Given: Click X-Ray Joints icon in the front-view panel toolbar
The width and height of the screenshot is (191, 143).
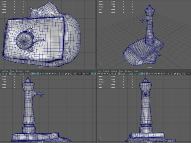Looking at the screenshot, I should click(180, 73).
